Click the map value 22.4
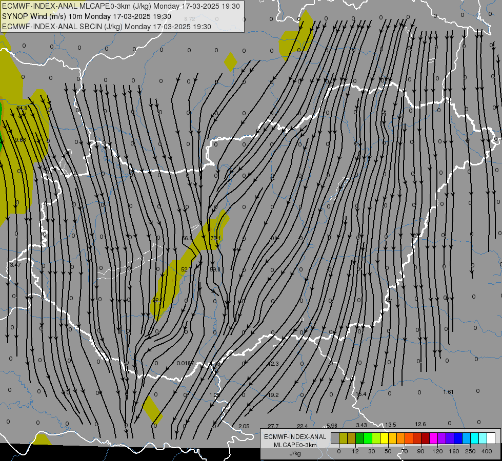 (302, 426)
